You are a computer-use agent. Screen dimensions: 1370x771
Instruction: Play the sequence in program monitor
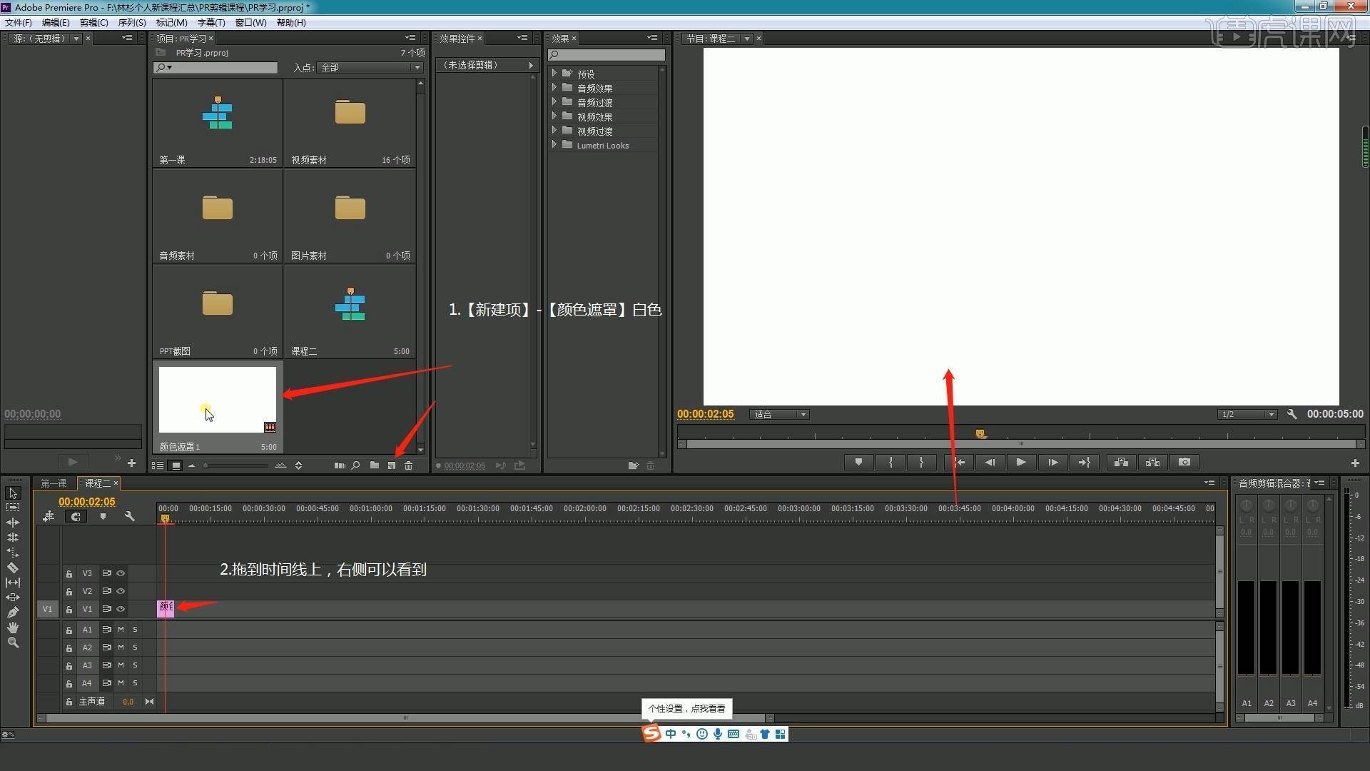tap(1021, 463)
